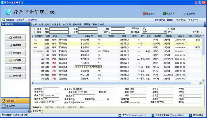
Task: Click 刷新 toolbar button
Action: (x=95, y=24)
